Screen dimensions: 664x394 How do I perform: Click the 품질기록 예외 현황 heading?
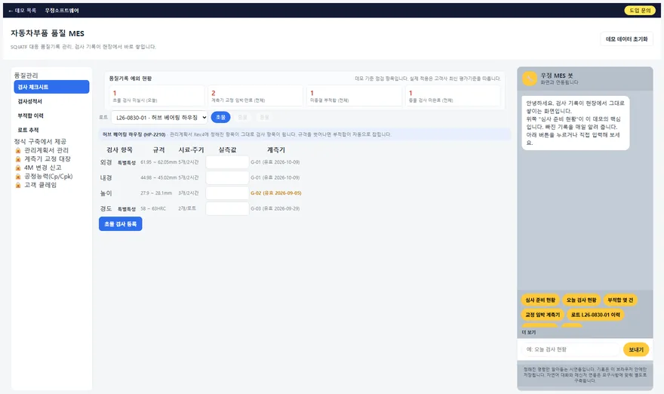point(131,78)
